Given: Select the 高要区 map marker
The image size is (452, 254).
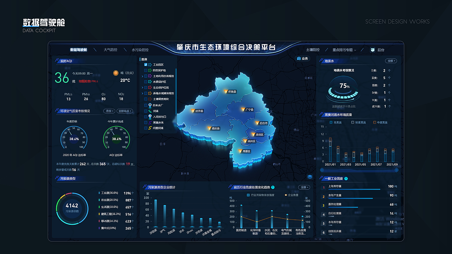Looking at the screenshot, I should [240, 151].
